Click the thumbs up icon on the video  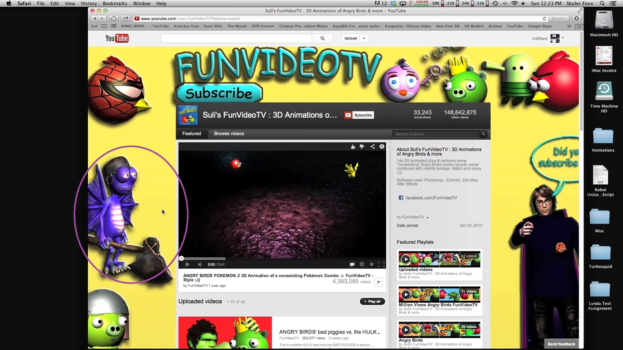click(353, 147)
